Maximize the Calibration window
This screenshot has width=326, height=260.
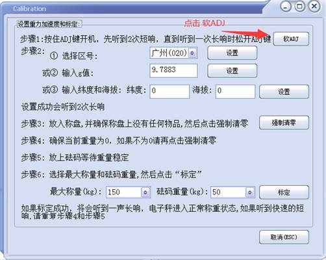(x=300, y=6)
